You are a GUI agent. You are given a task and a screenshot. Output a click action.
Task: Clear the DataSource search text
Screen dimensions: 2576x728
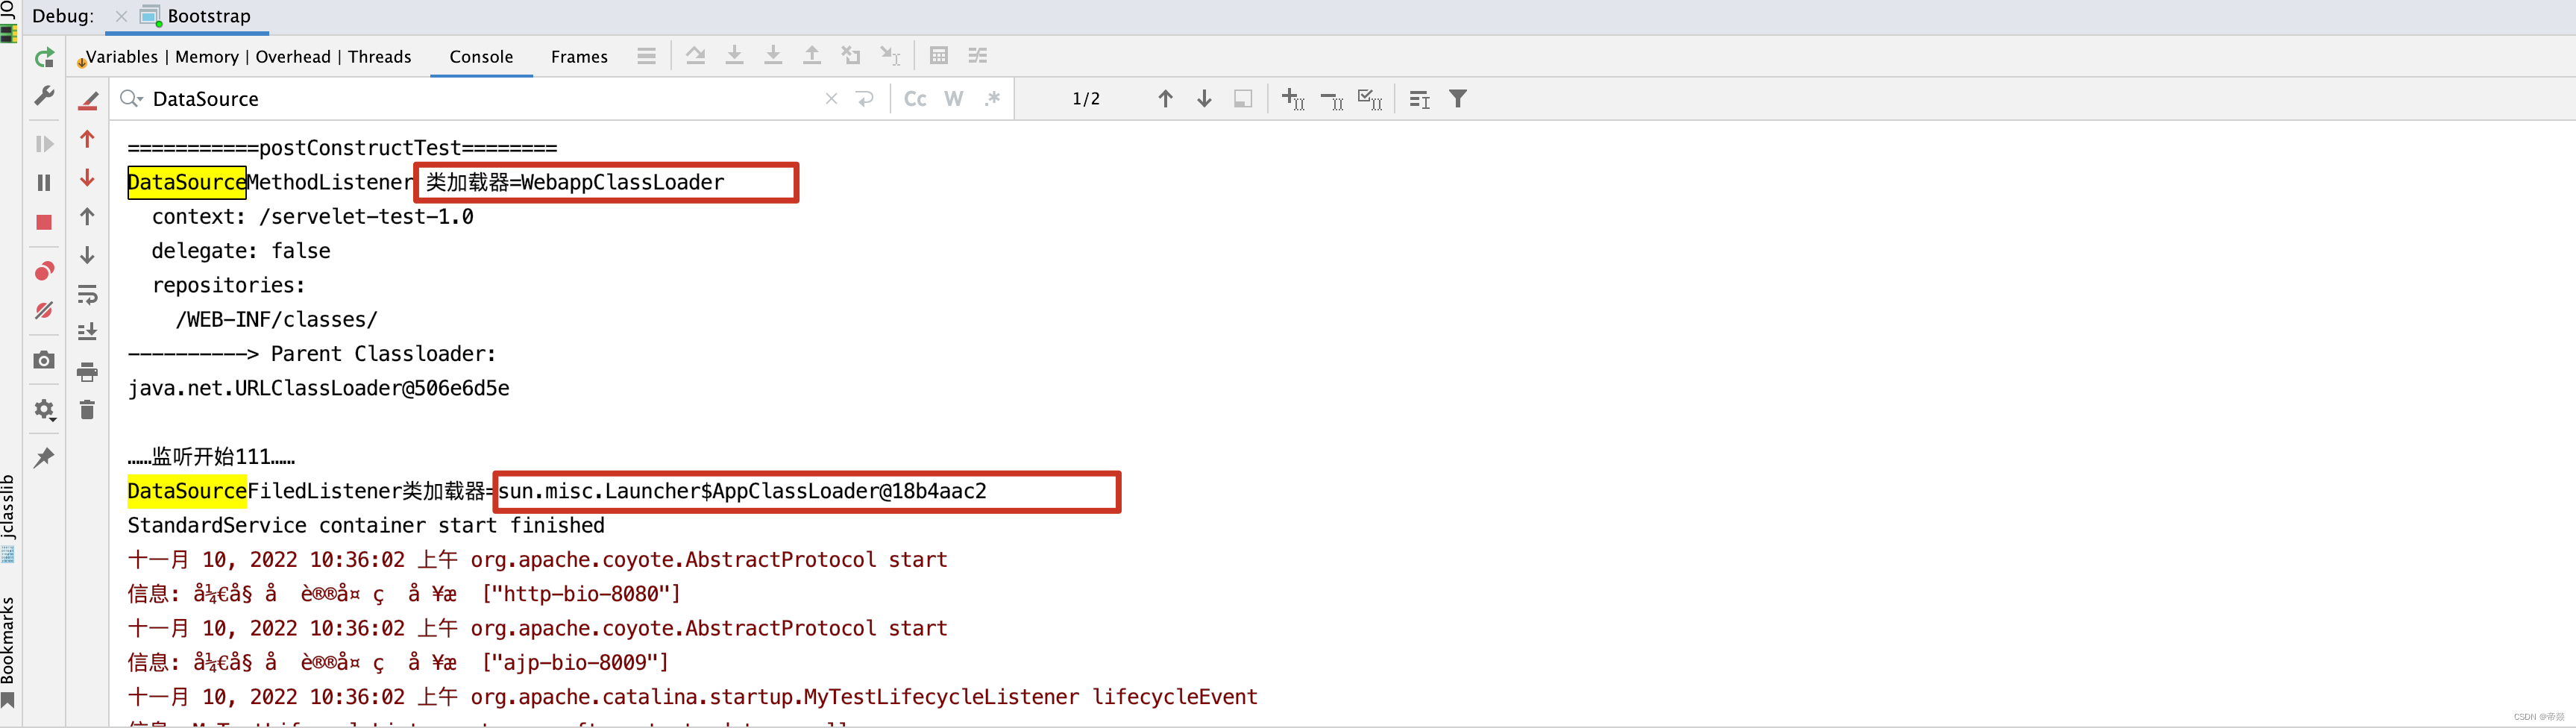(831, 98)
